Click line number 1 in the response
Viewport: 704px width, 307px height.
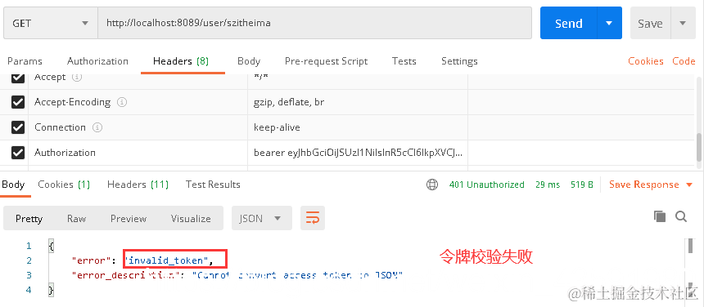coord(29,246)
